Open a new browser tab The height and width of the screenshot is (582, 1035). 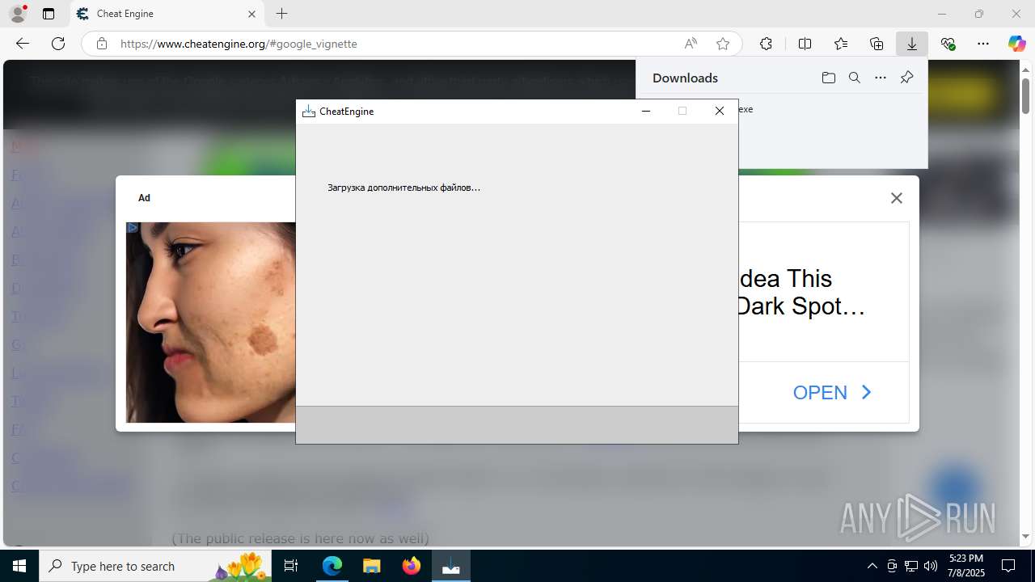281,14
